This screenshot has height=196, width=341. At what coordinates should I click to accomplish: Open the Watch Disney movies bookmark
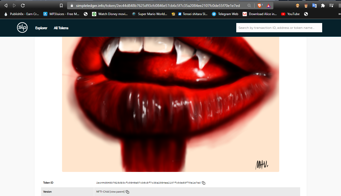(x=110, y=14)
